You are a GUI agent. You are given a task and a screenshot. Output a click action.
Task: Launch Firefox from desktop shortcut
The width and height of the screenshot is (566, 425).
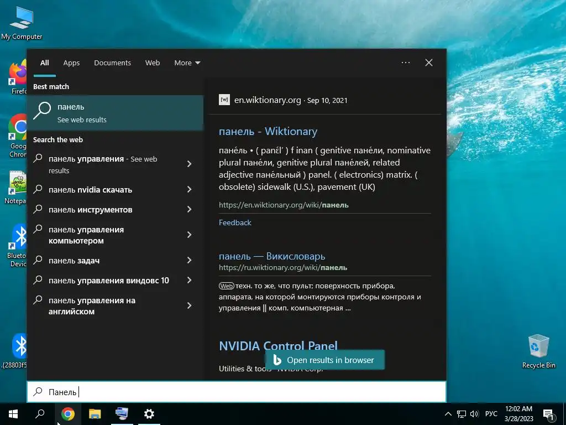[18, 77]
